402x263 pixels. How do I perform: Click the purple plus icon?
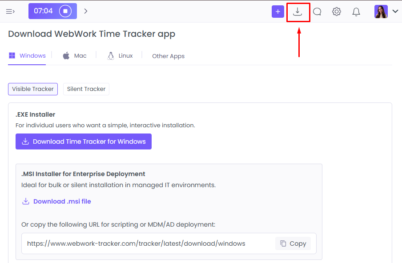pyautogui.click(x=277, y=12)
